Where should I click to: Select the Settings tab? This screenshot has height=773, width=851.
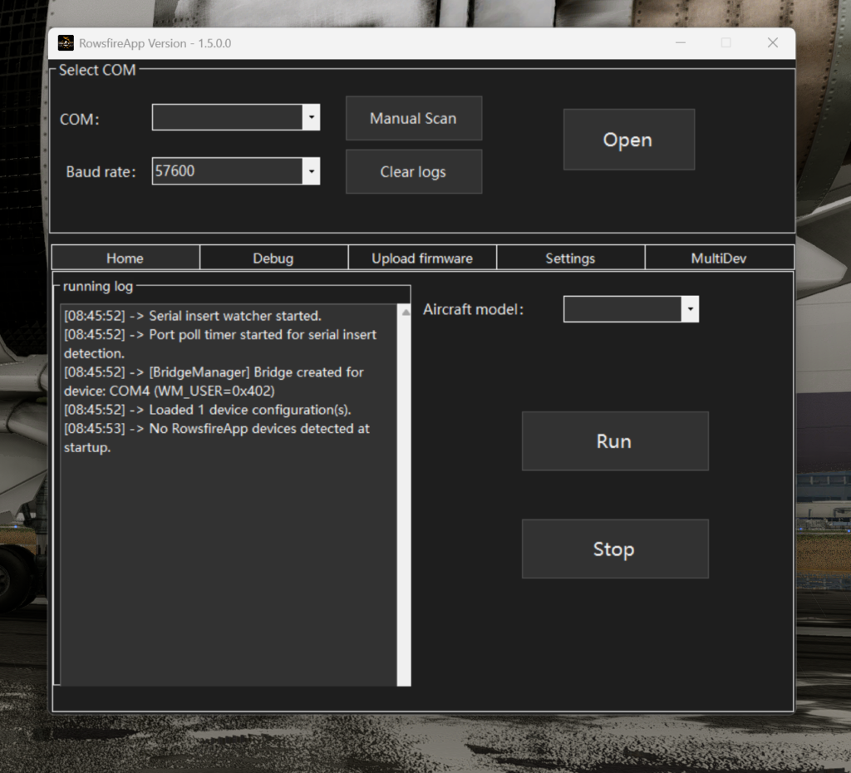570,258
